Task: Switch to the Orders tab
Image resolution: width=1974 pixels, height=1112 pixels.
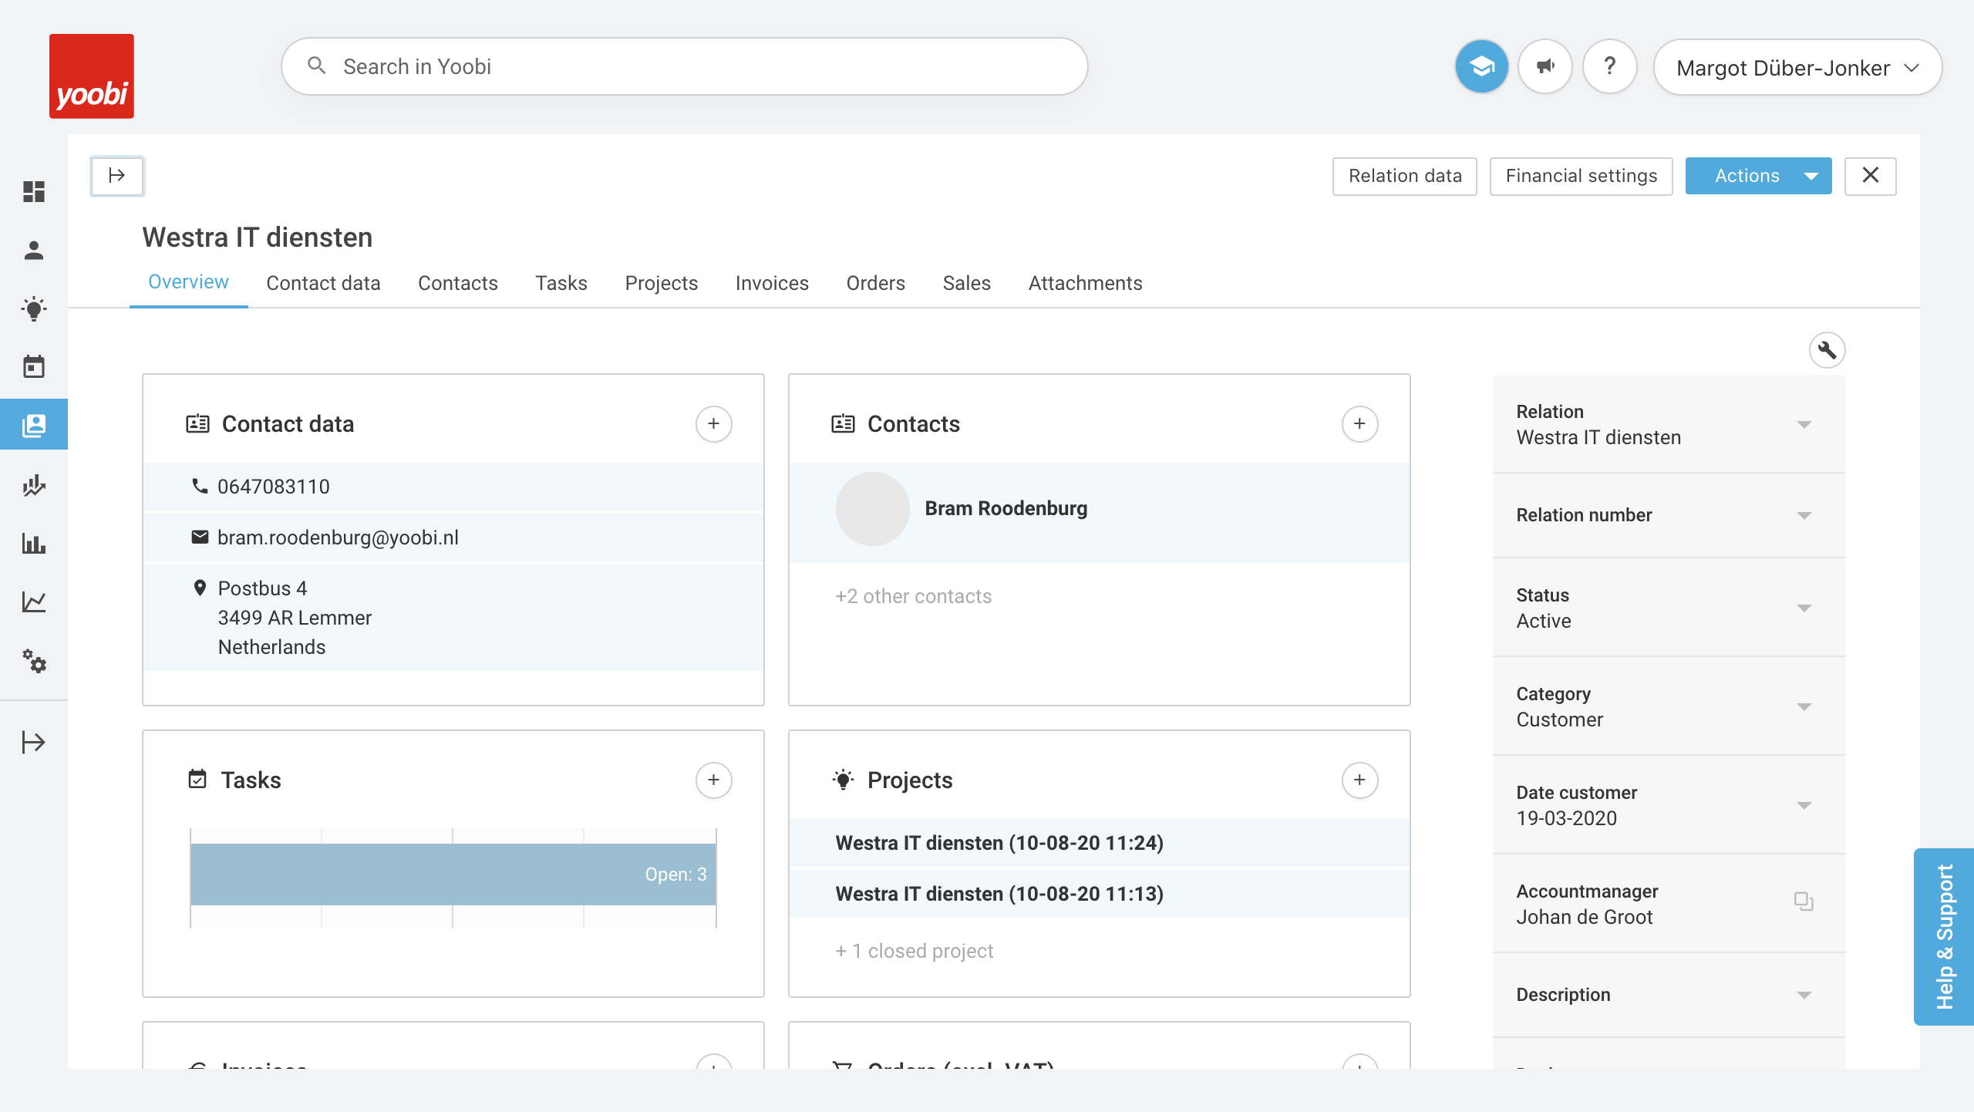Action: 875,283
